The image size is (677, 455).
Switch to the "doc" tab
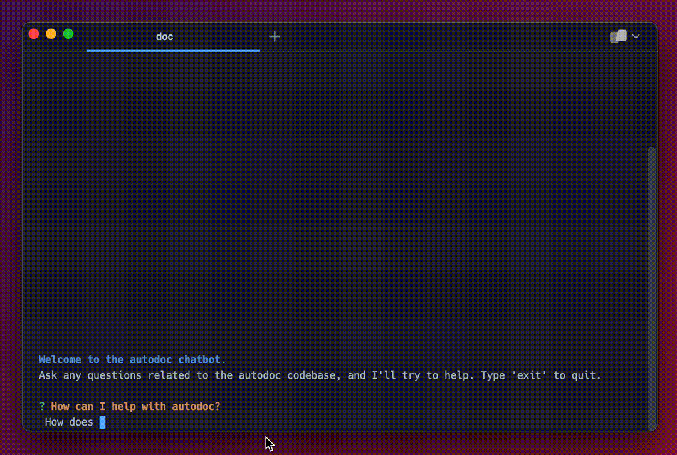[x=164, y=36]
